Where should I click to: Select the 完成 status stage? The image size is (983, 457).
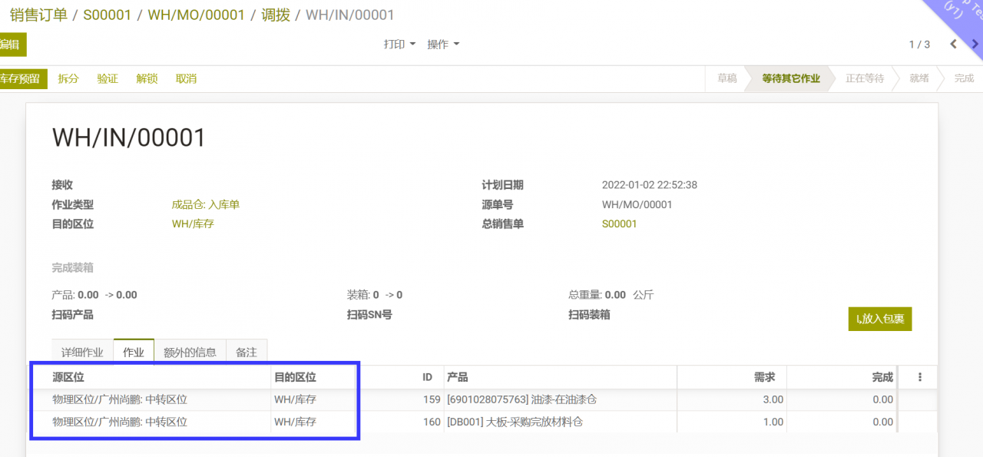click(x=964, y=78)
